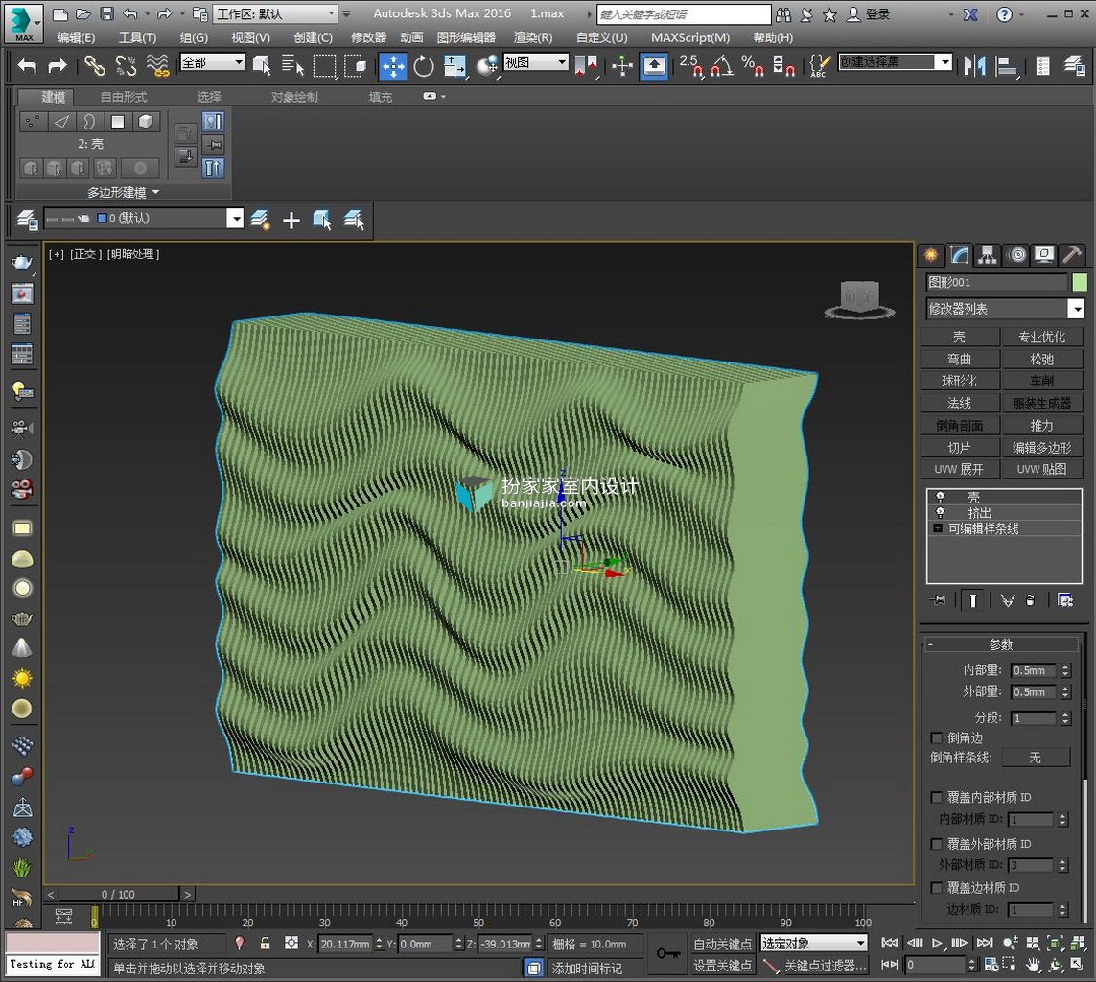Screen dimensions: 1096x982
Task: Choose the Select Object arrow tool
Action: 262,66
